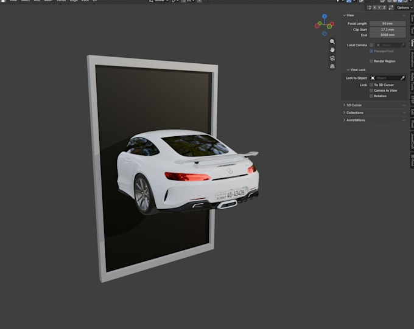The height and width of the screenshot is (329, 414).
Task: Enable Lock To 3D Cursor checkbox
Action: (x=371, y=85)
